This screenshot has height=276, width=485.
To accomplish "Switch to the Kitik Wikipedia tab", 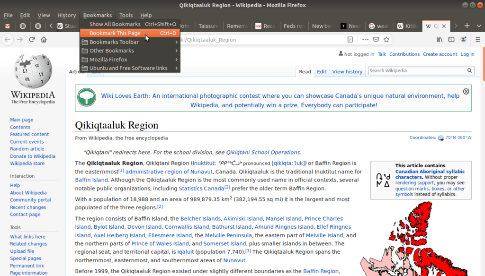I will click(x=408, y=26).
